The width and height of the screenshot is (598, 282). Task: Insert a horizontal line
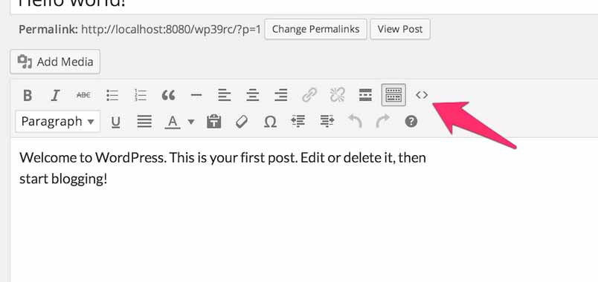pos(196,95)
